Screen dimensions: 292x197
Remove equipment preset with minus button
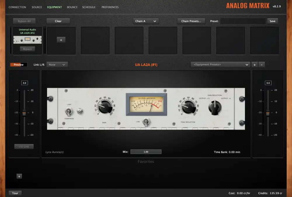pyautogui.click(x=261, y=64)
